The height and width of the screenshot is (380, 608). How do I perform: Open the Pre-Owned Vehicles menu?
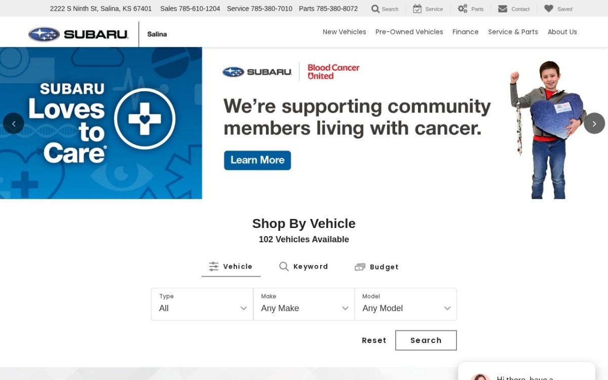(x=409, y=32)
